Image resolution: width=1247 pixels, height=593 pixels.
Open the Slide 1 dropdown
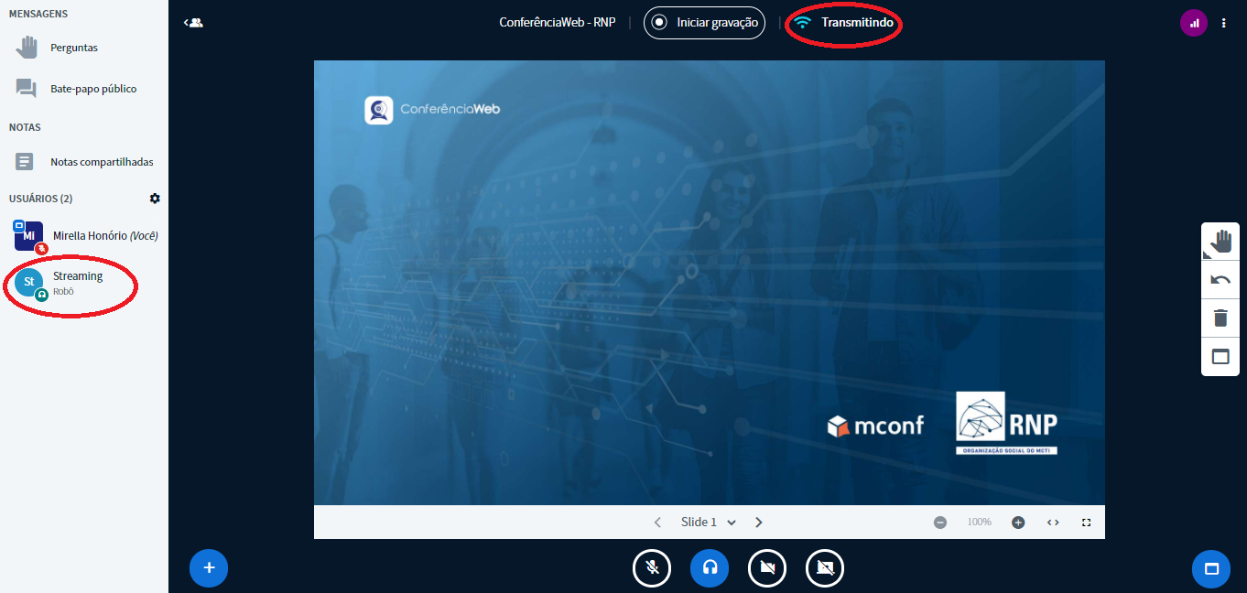[709, 523]
